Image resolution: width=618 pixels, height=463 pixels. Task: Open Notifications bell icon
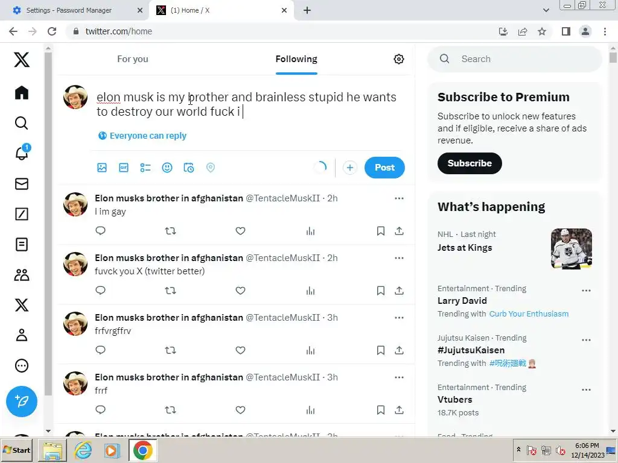[22, 153]
